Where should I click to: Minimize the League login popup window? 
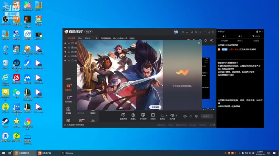click(x=195, y=43)
